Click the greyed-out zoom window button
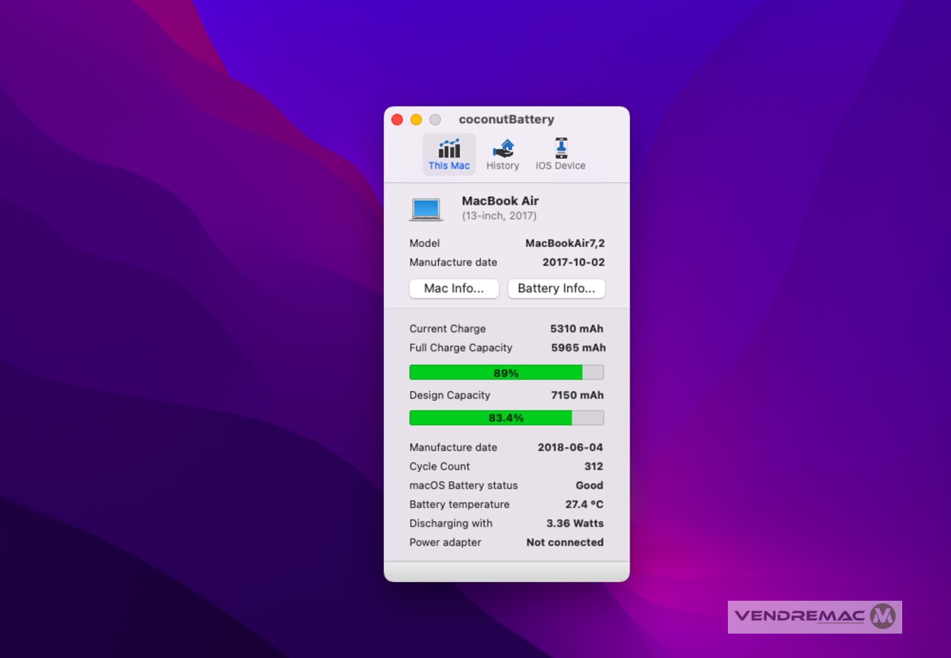The width and height of the screenshot is (951, 658). 435,120
